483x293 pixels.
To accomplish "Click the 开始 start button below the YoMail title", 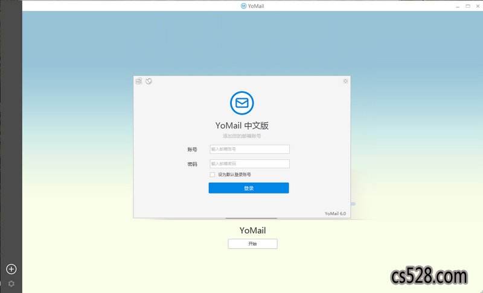I will [252, 244].
